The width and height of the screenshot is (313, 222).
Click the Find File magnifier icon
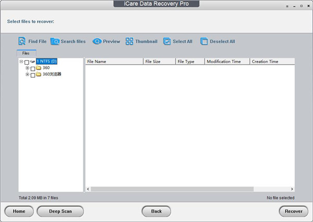[22, 41]
